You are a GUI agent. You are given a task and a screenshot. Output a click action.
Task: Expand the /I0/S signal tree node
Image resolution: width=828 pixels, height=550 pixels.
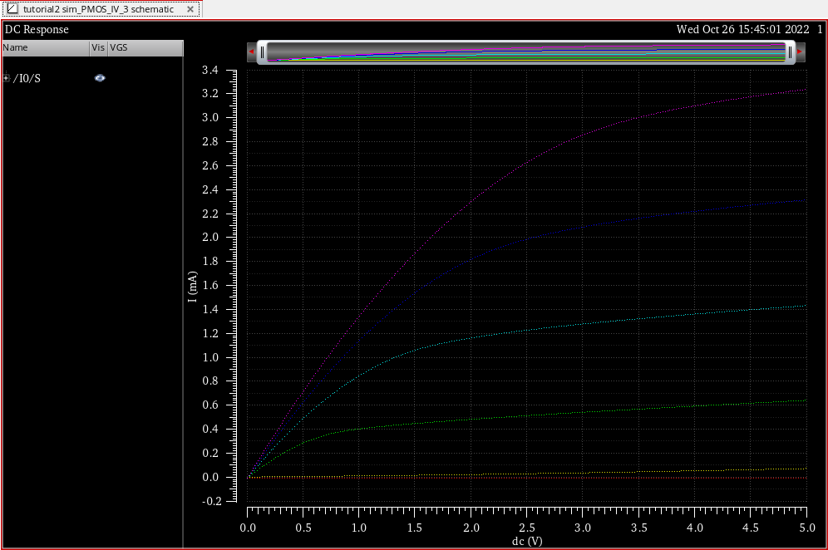(7, 78)
